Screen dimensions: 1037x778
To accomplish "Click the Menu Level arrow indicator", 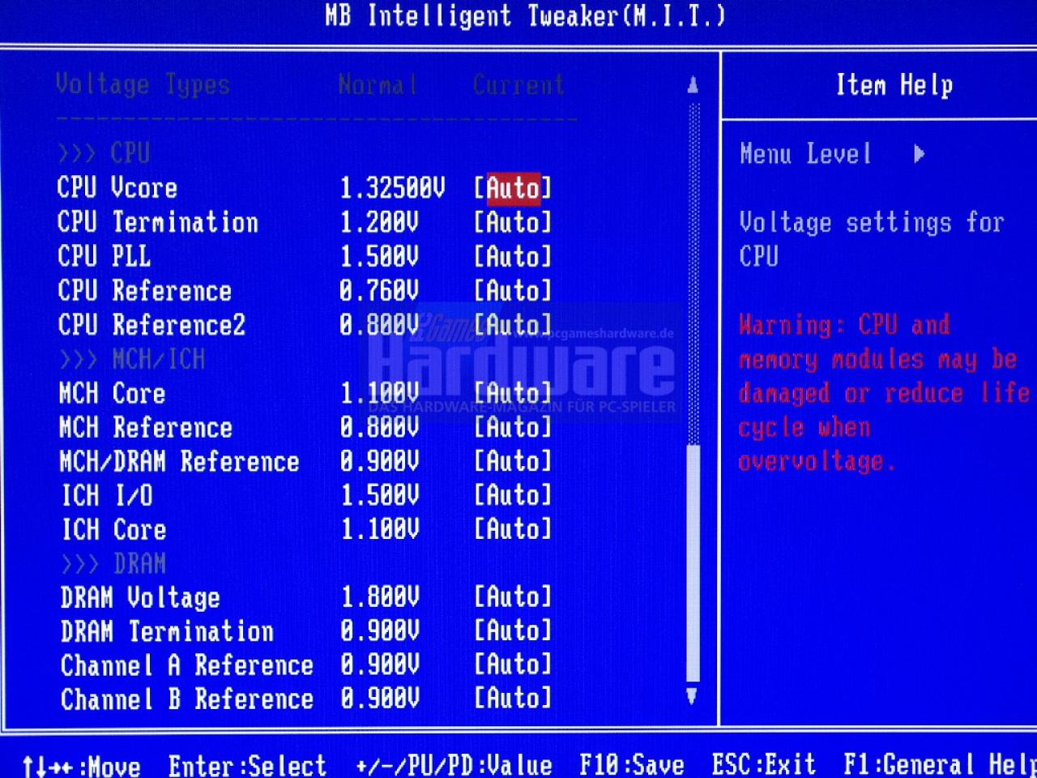I will [x=919, y=154].
